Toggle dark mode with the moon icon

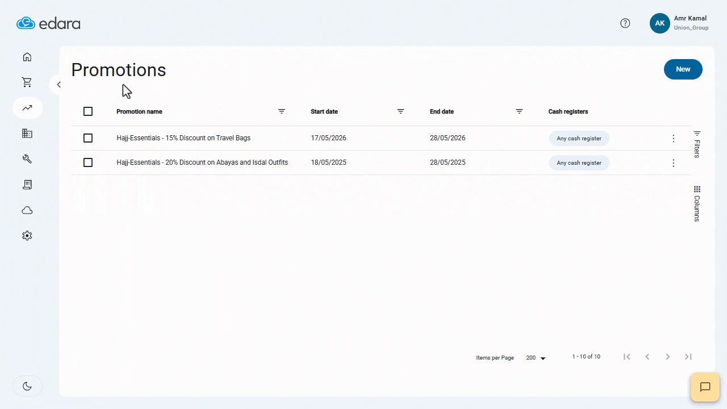tap(27, 386)
